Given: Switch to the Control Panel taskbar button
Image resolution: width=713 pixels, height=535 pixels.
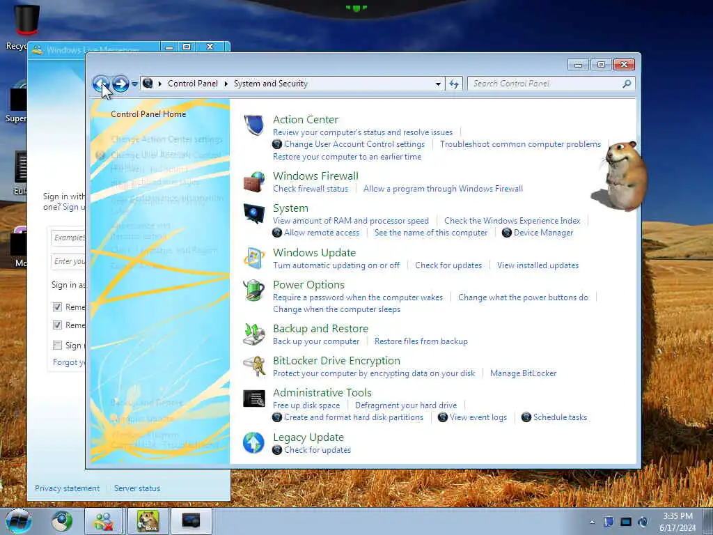Looking at the screenshot, I should 191,521.
